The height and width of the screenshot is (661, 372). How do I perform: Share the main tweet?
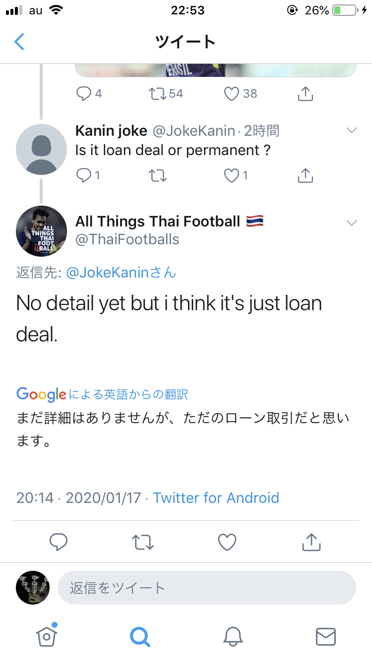pyautogui.click(x=311, y=542)
